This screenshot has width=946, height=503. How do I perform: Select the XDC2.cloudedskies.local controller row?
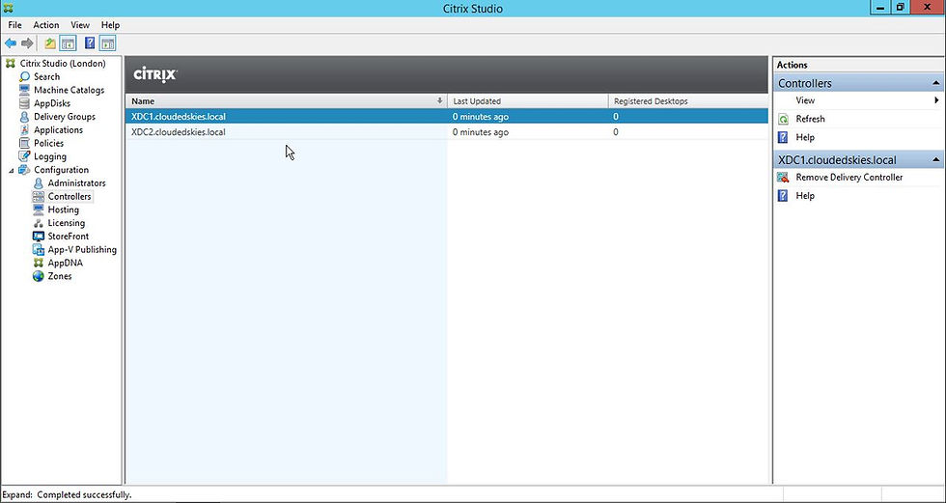coord(446,132)
